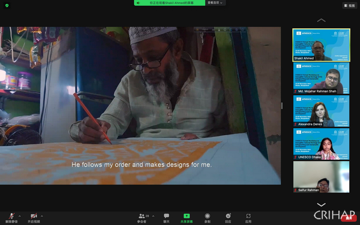Viewport: 360px width, 225px height.
Task: Select Shakil Ahmed's video thumbnail
Action: (321, 45)
